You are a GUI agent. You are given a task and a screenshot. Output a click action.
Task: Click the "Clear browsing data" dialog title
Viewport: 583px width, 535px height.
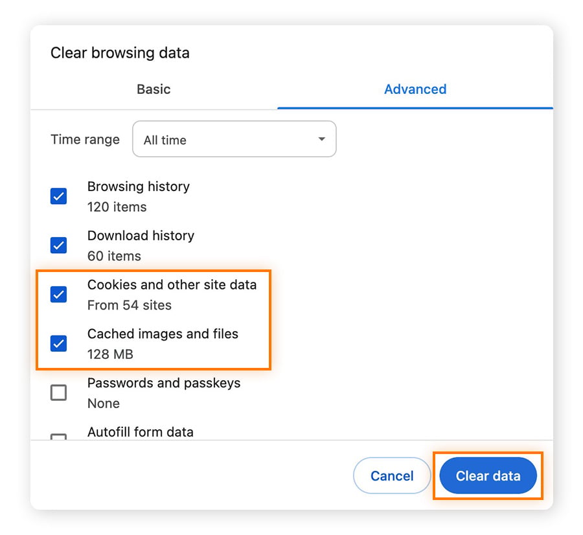pos(120,53)
